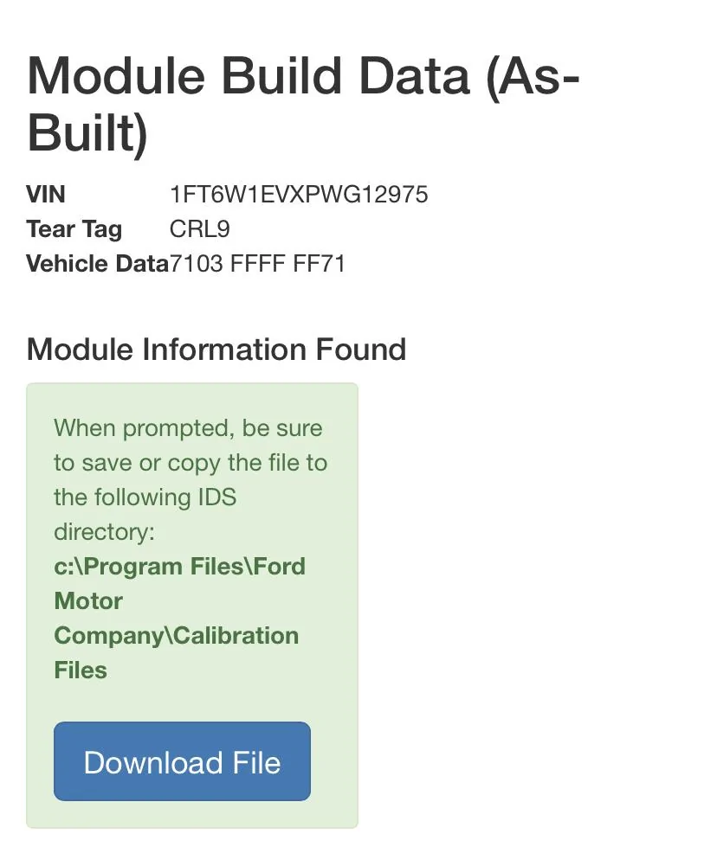The image size is (717, 847).
Task: Click the Calibration Files directory path text
Action: tap(179, 619)
